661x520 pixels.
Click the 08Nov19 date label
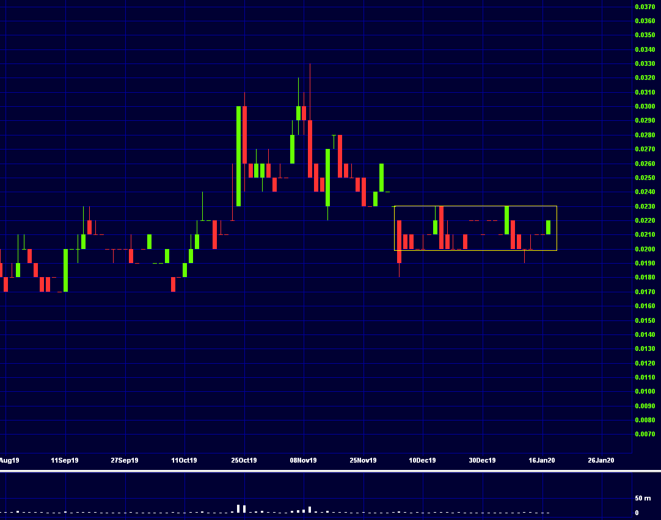(x=303, y=461)
